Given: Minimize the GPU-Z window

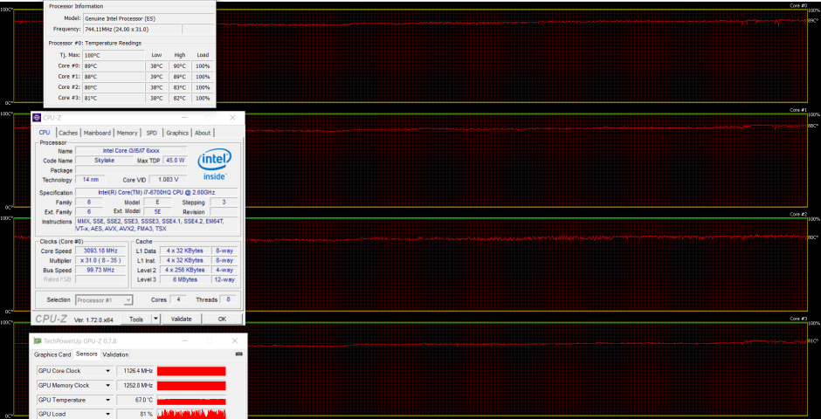Looking at the screenshot, I should [184, 340].
